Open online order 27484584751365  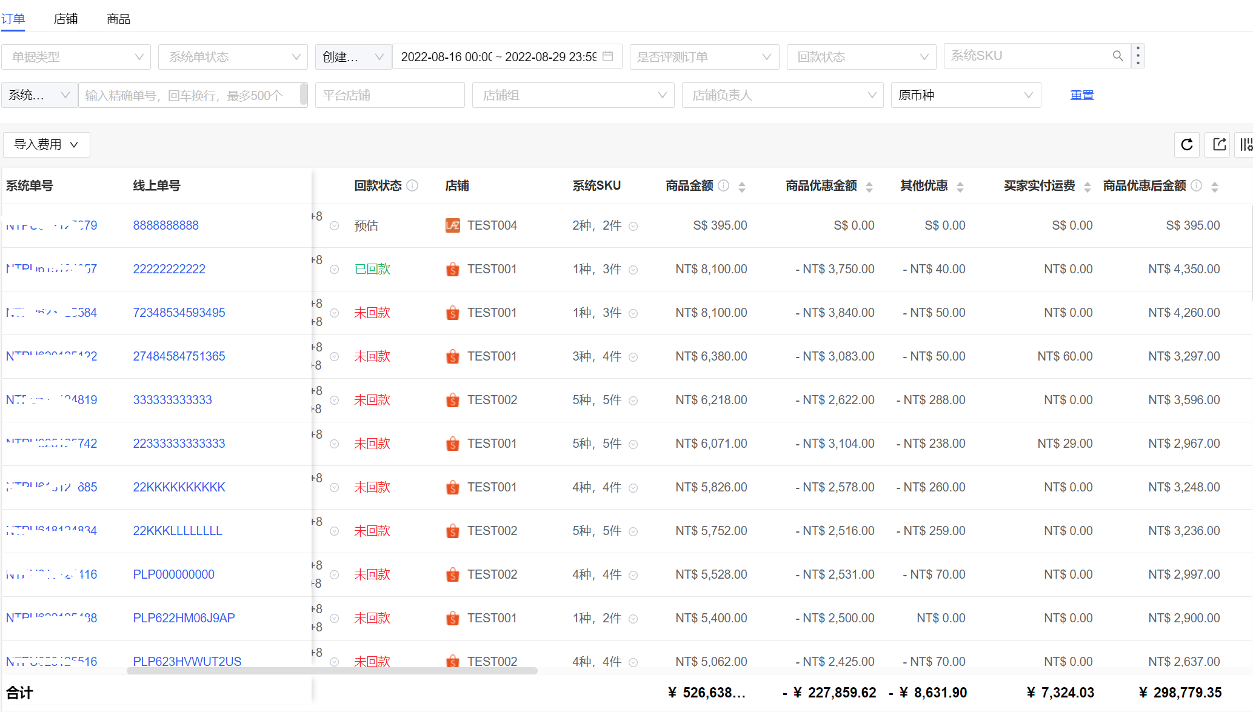click(179, 356)
